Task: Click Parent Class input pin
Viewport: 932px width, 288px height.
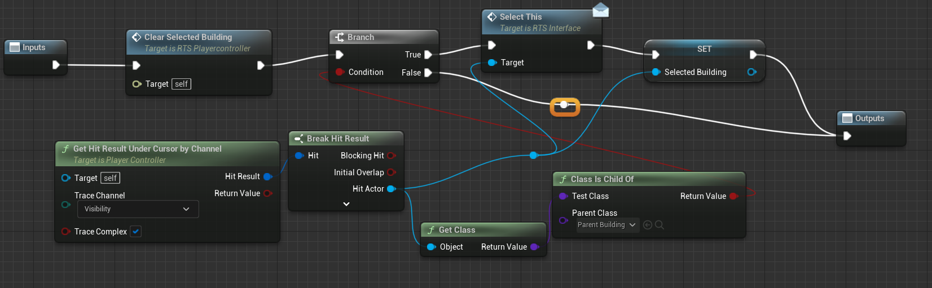Action: pyautogui.click(x=563, y=220)
